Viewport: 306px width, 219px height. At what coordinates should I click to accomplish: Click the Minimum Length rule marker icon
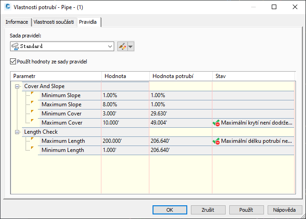click(x=32, y=148)
